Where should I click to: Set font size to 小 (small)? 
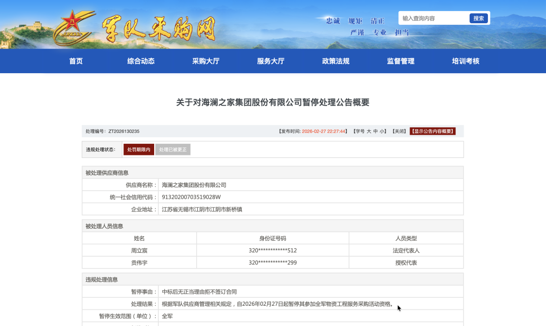point(382,131)
